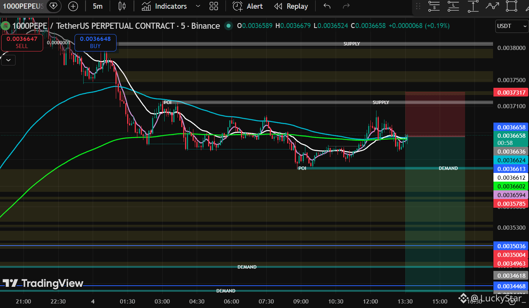
Task: Click the blue BUY 0.0036648 button
Action: coord(95,42)
